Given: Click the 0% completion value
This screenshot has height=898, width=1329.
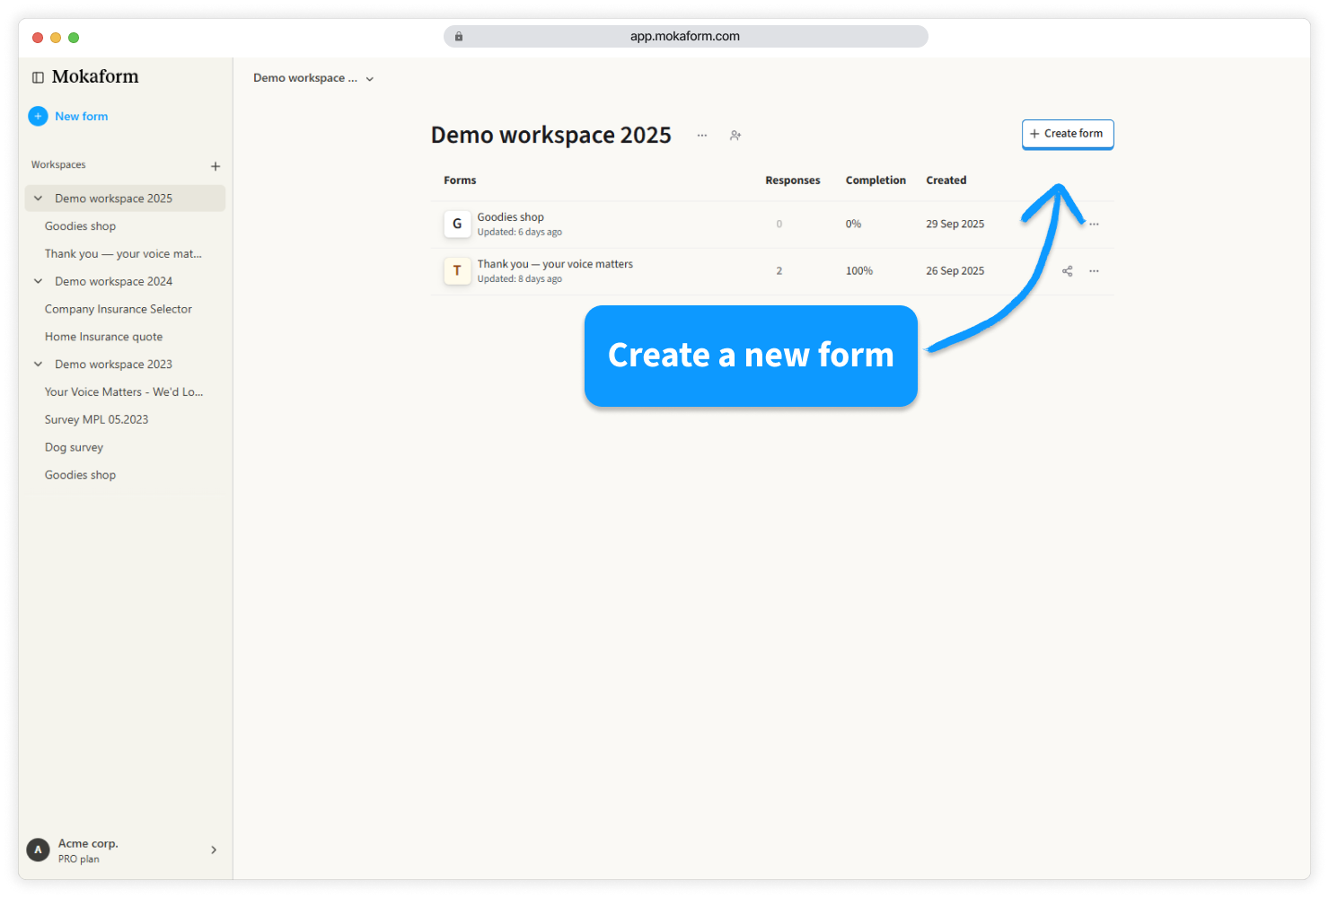Looking at the screenshot, I should (x=853, y=224).
